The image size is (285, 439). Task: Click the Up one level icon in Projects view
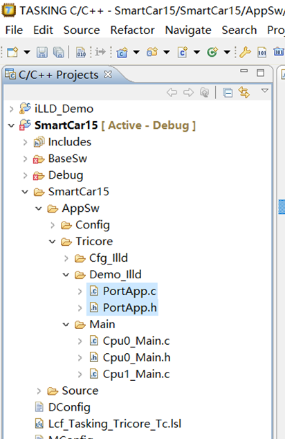(205, 92)
